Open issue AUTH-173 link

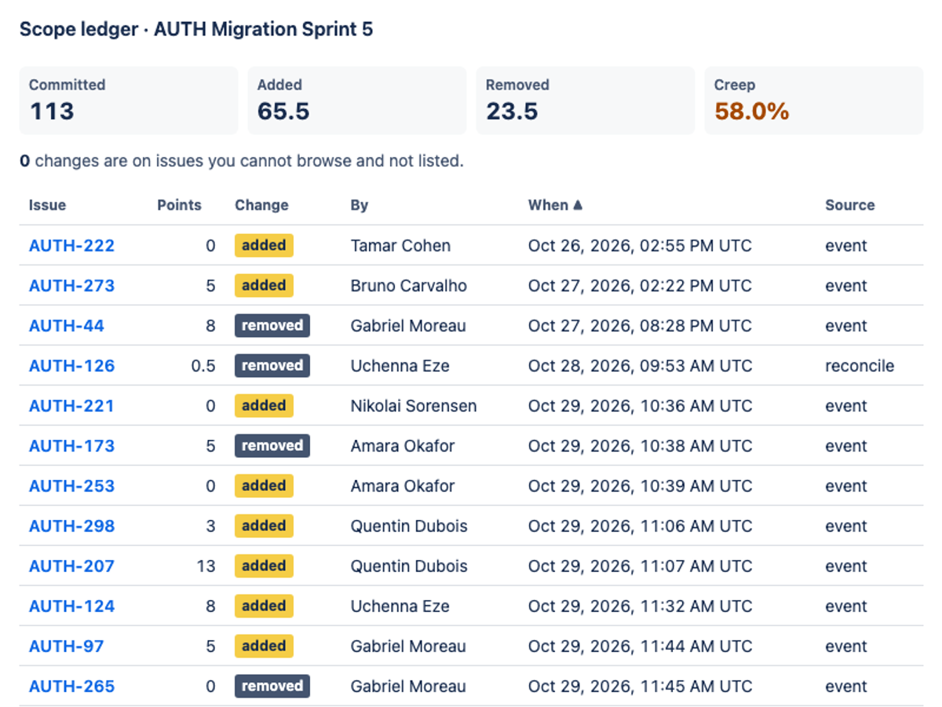click(x=71, y=446)
